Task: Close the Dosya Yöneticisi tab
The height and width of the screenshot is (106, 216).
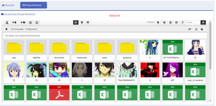Action: coord(44,5)
